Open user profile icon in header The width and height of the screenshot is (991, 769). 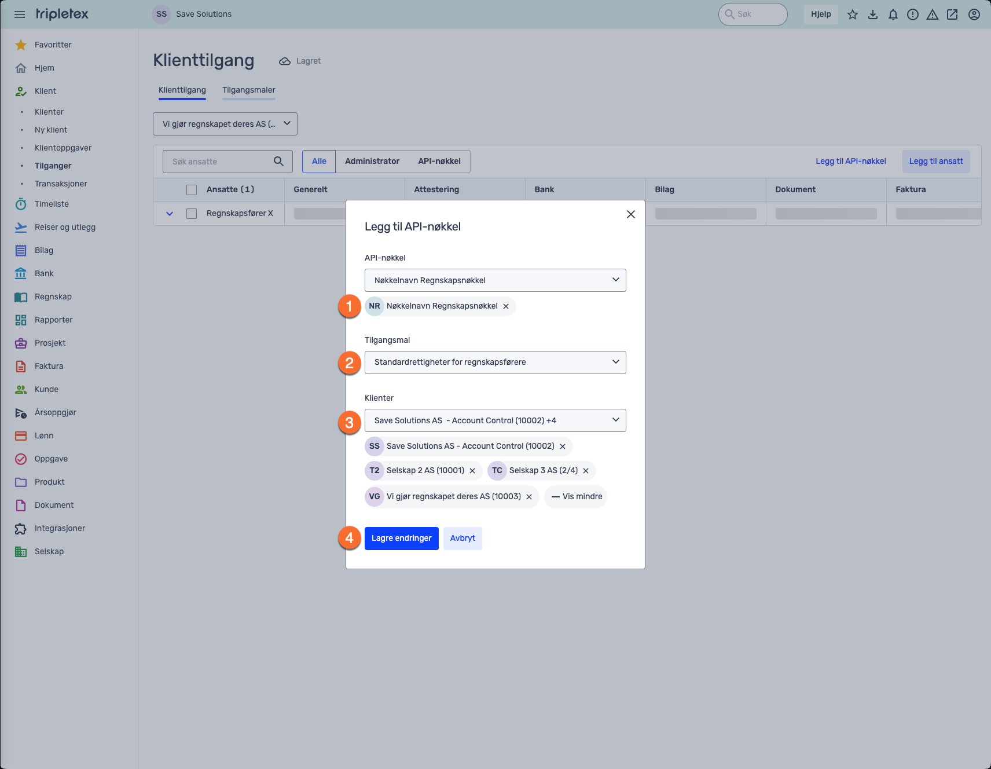pos(974,14)
